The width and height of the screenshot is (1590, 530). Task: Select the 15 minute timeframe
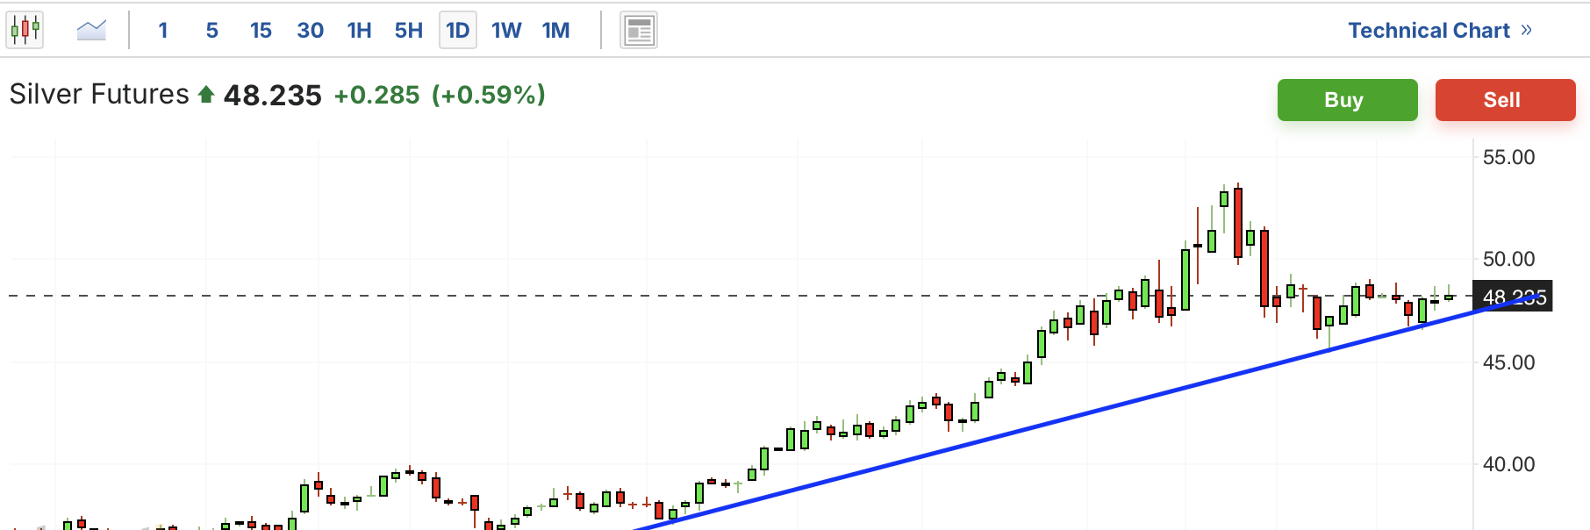261,31
